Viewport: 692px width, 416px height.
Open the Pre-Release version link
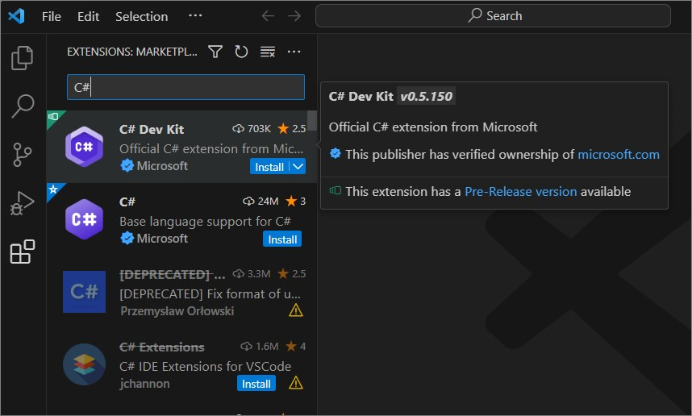point(521,191)
